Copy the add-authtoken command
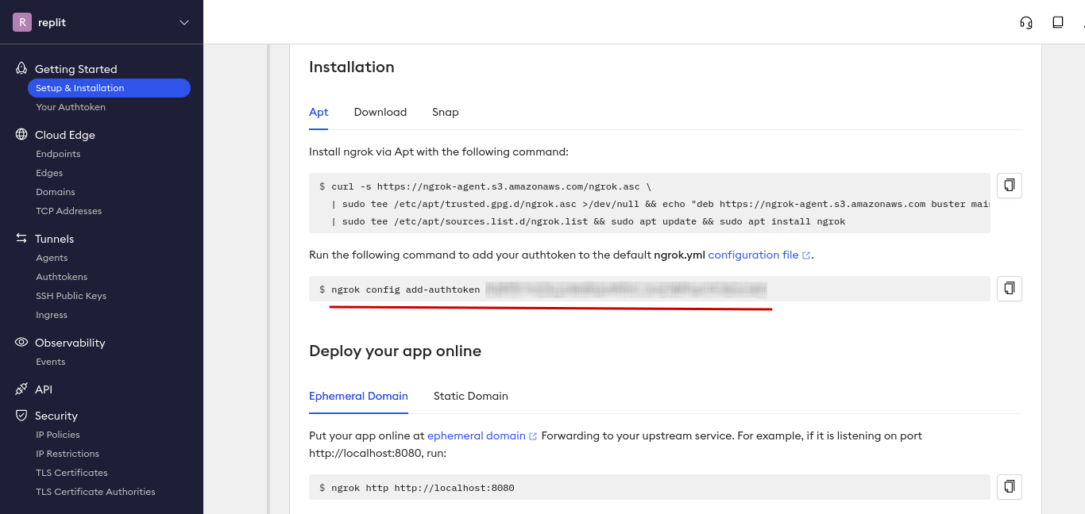 click(x=1009, y=289)
